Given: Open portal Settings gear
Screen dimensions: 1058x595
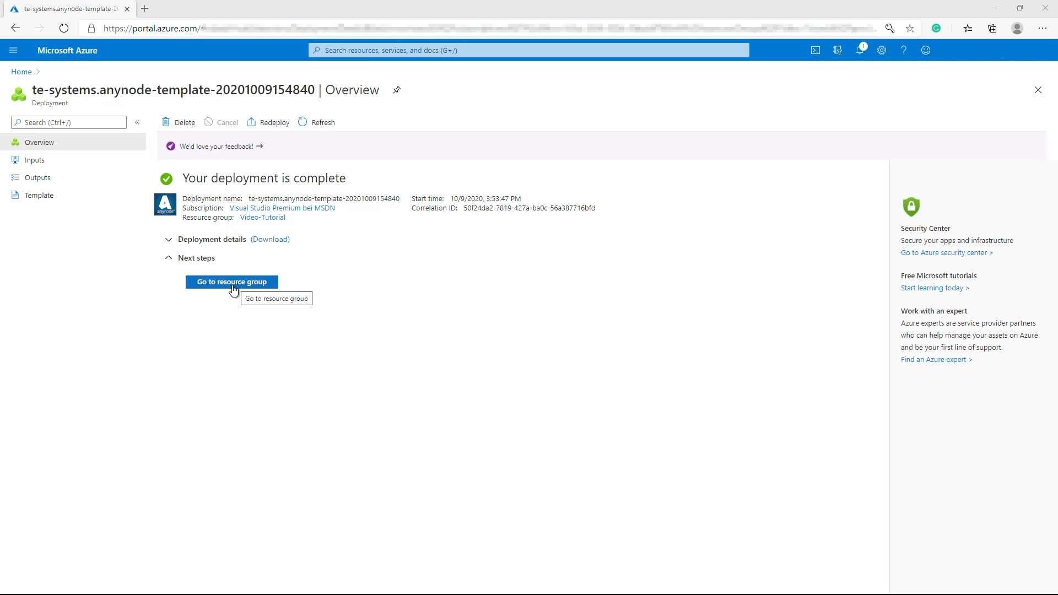Looking at the screenshot, I should [x=882, y=50].
